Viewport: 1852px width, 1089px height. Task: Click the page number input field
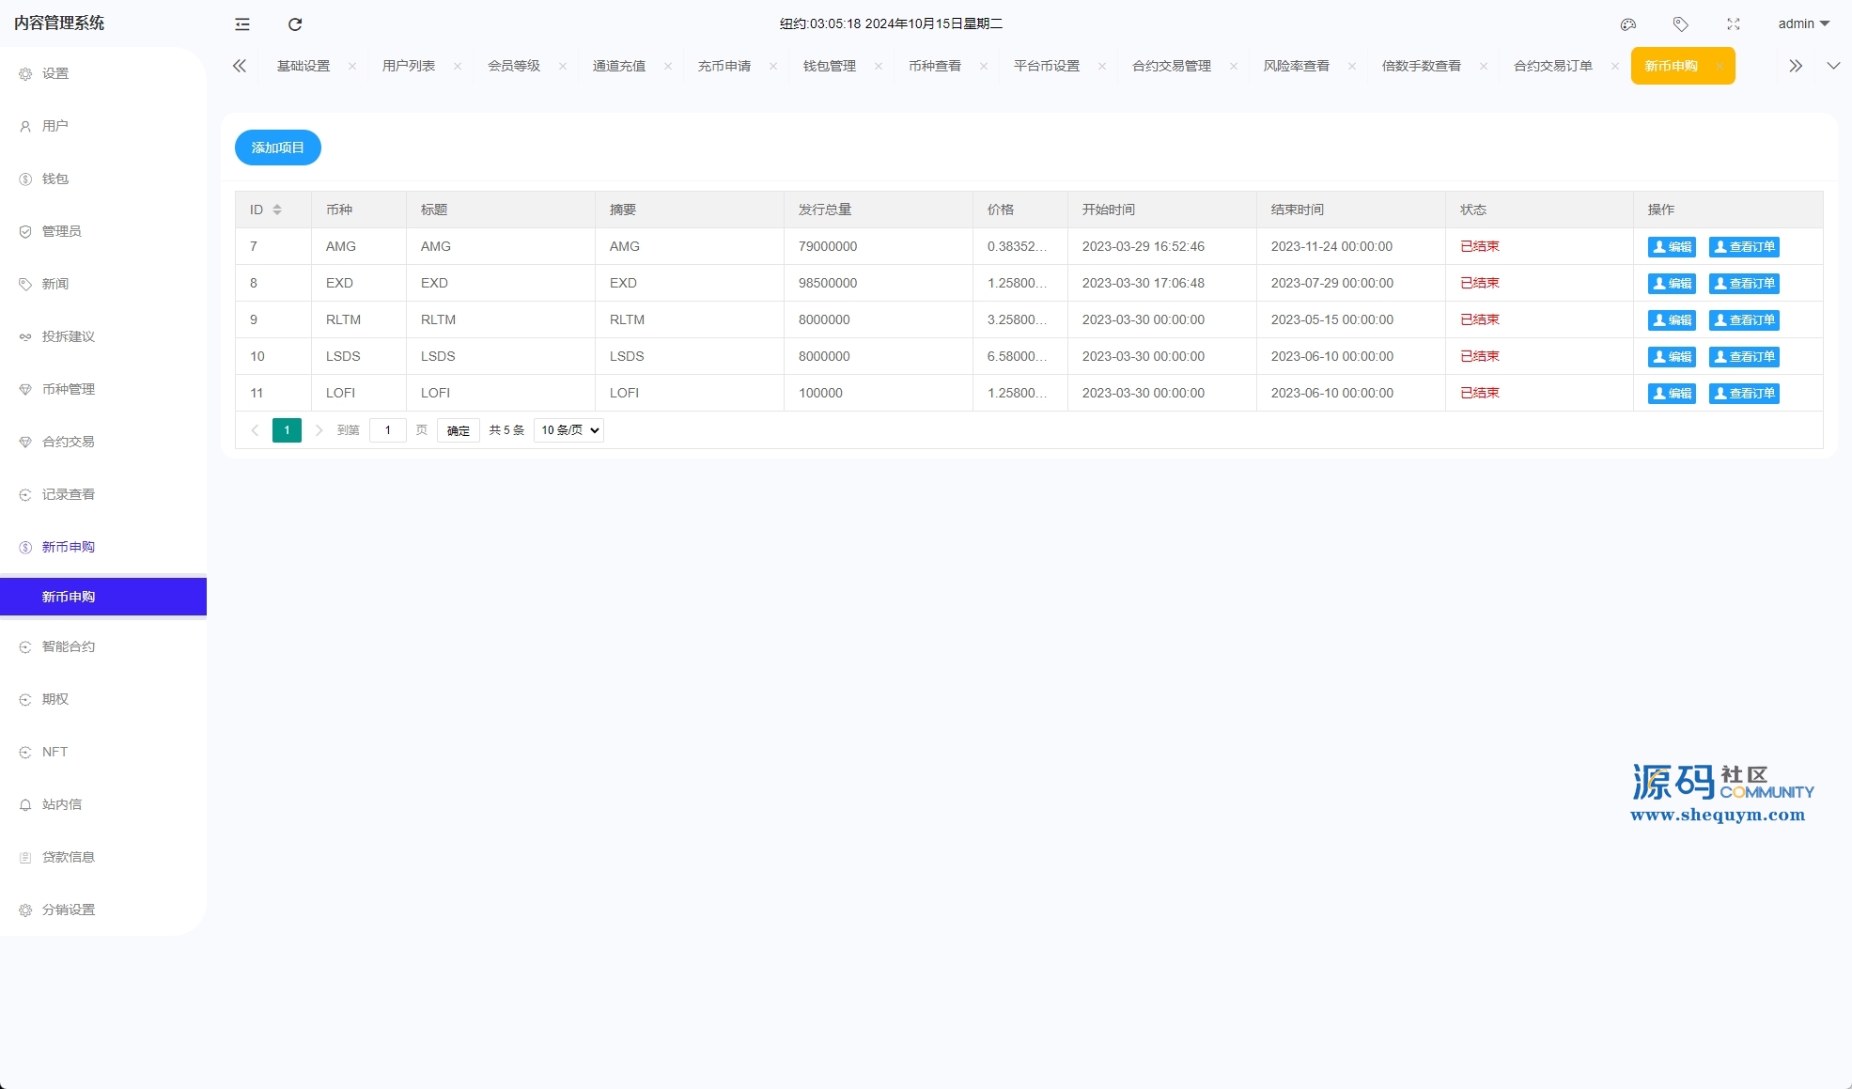[387, 430]
